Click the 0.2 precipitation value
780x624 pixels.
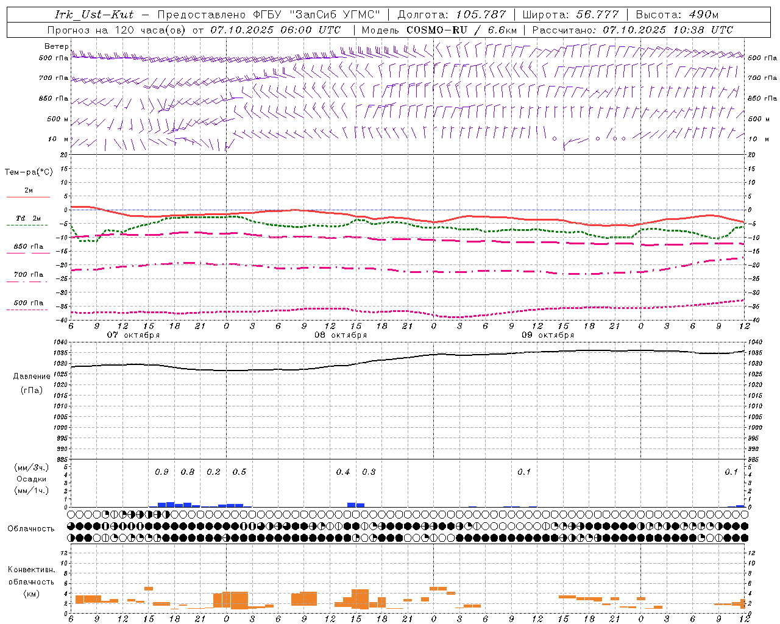click(213, 472)
